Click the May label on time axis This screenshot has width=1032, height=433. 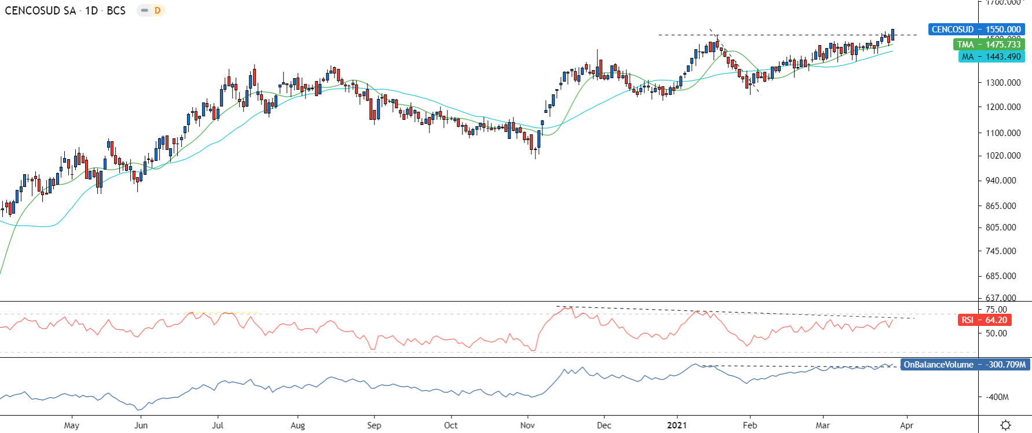72,425
